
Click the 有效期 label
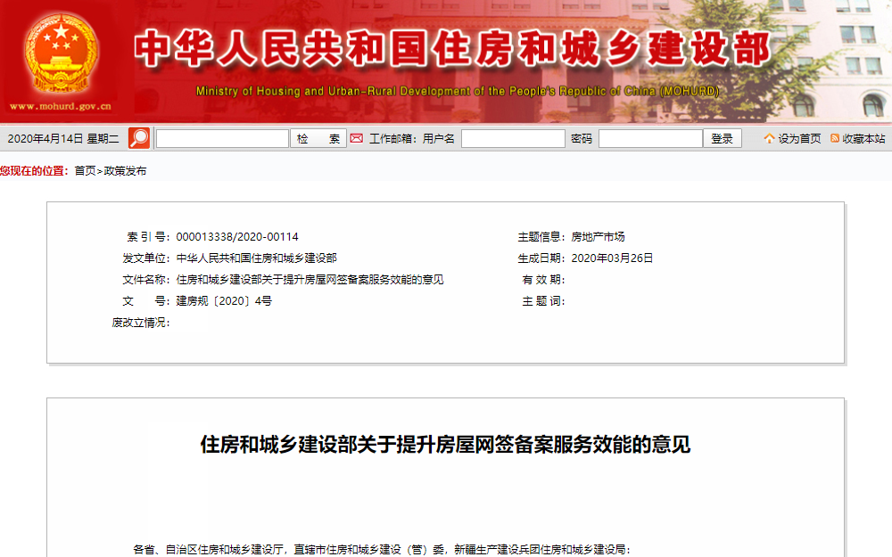[543, 280]
